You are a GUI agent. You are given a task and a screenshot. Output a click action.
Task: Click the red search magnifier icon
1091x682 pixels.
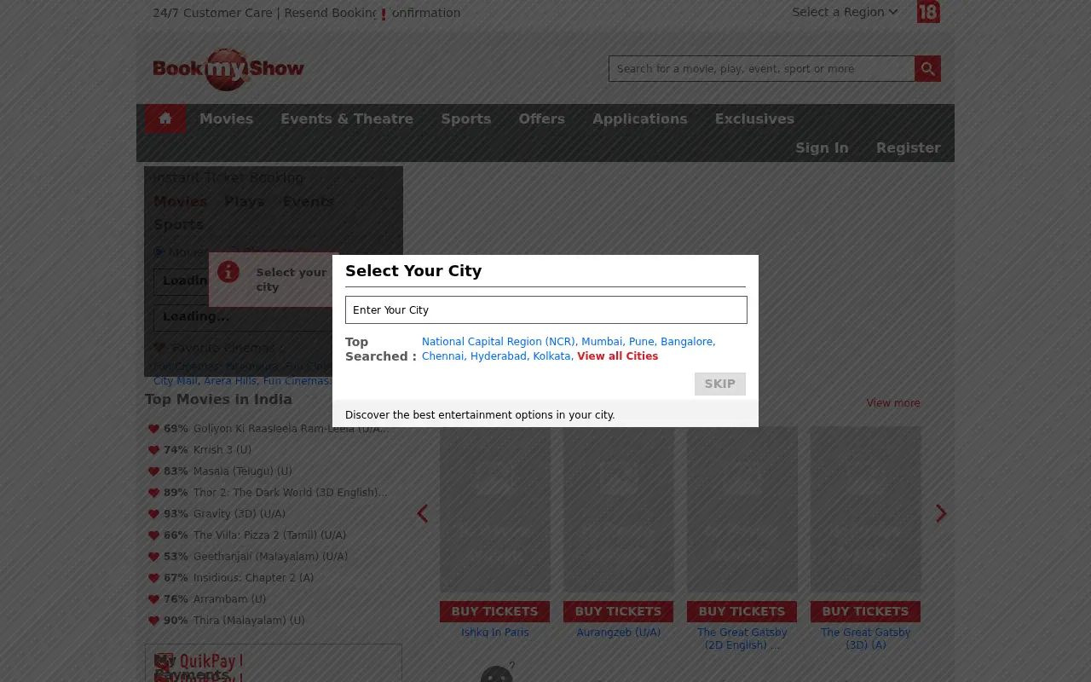[x=927, y=68]
